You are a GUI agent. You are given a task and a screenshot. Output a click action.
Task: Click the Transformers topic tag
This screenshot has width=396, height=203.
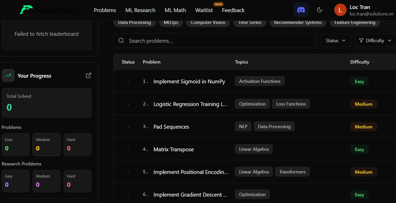pyautogui.click(x=292, y=172)
